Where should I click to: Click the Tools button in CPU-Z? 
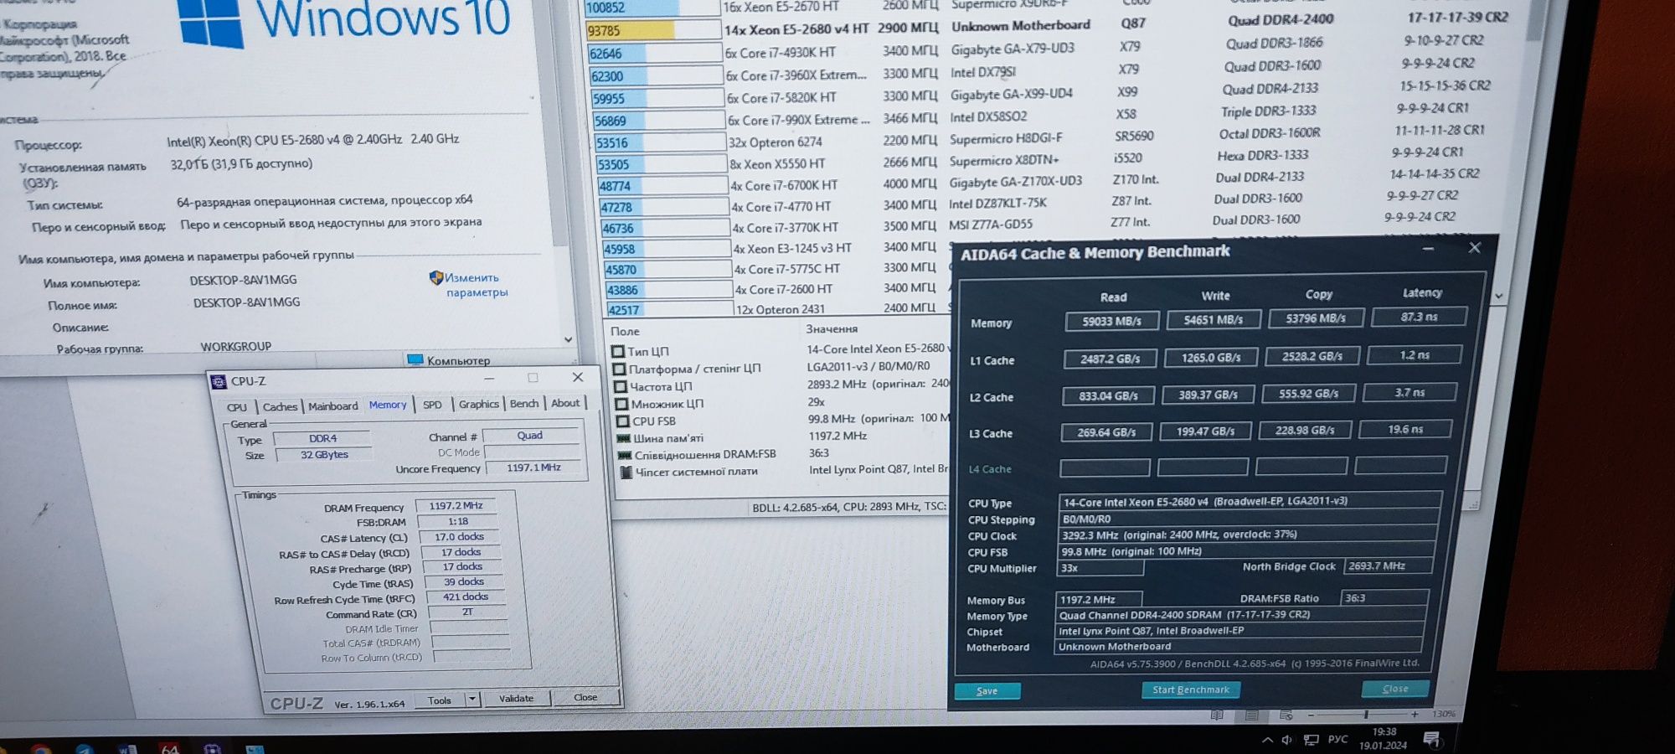441,700
